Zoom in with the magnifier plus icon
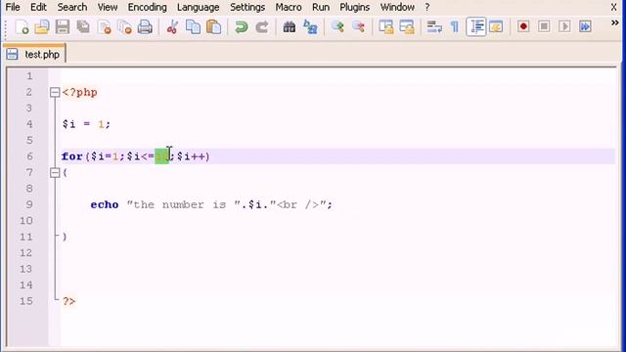 coord(337,26)
